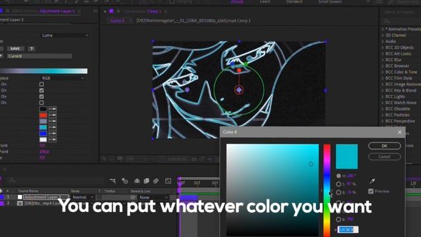Image resolution: width=421 pixels, height=237 pixels.
Task: Switch to the Learn workspace
Action: 265,1
